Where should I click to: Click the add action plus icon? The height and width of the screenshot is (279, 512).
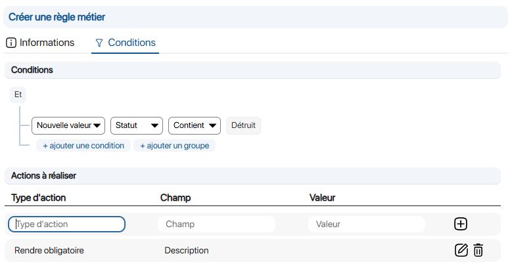[461, 224]
